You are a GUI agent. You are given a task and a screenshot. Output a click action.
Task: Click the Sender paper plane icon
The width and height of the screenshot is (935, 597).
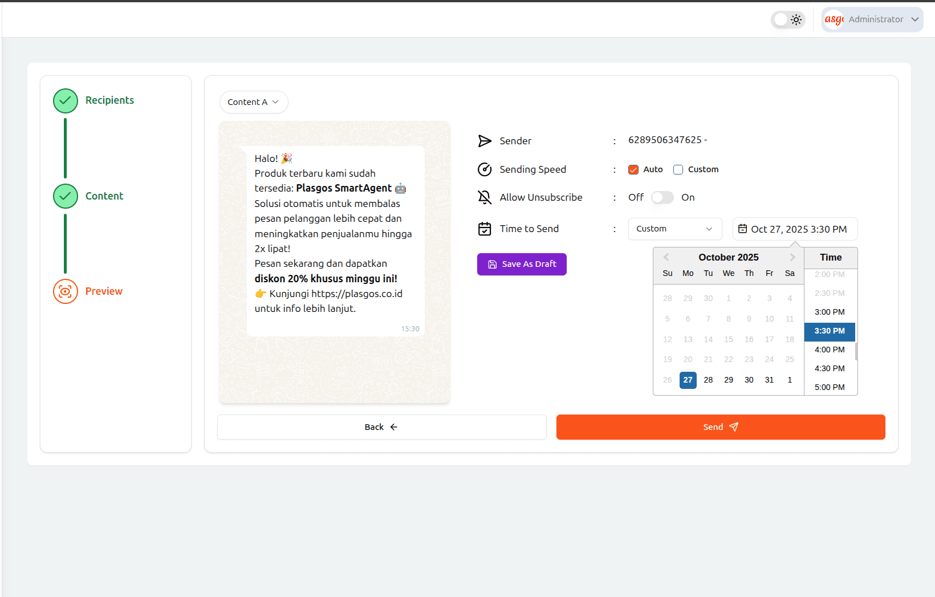pyautogui.click(x=485, y=141)
